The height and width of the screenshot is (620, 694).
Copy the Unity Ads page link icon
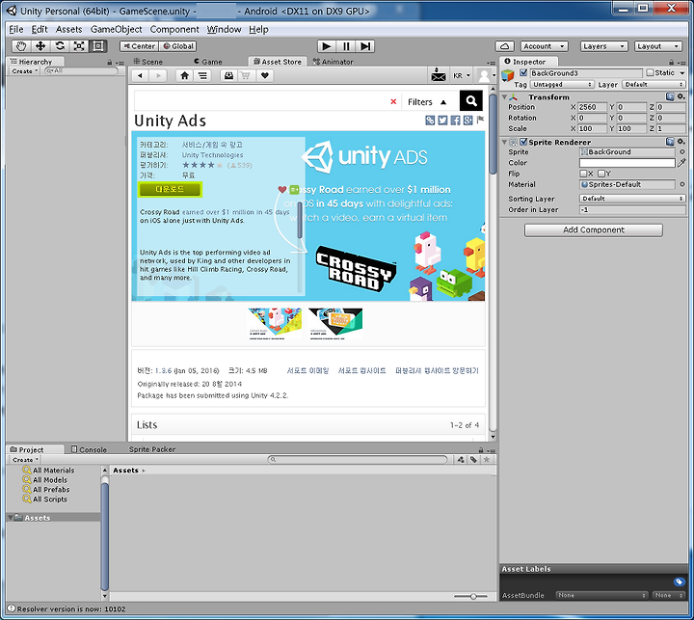tap(430, 120)
